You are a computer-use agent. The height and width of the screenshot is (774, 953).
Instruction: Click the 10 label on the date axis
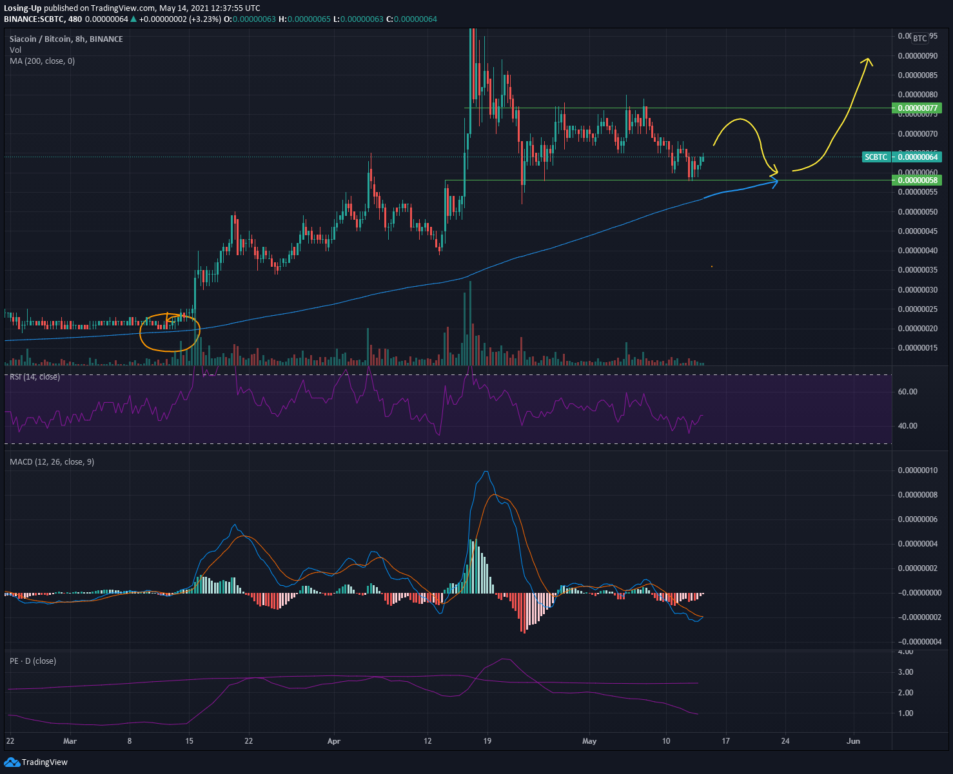(x=666, y=741)
